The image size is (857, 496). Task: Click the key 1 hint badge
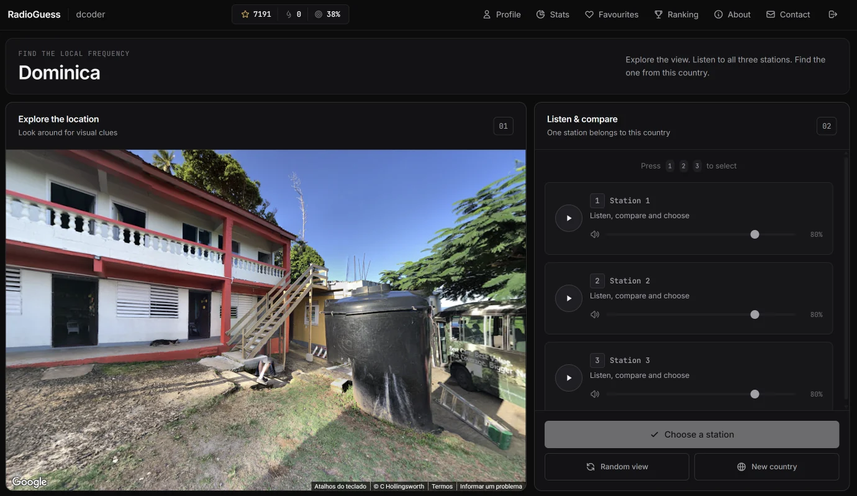coord(669,166)
